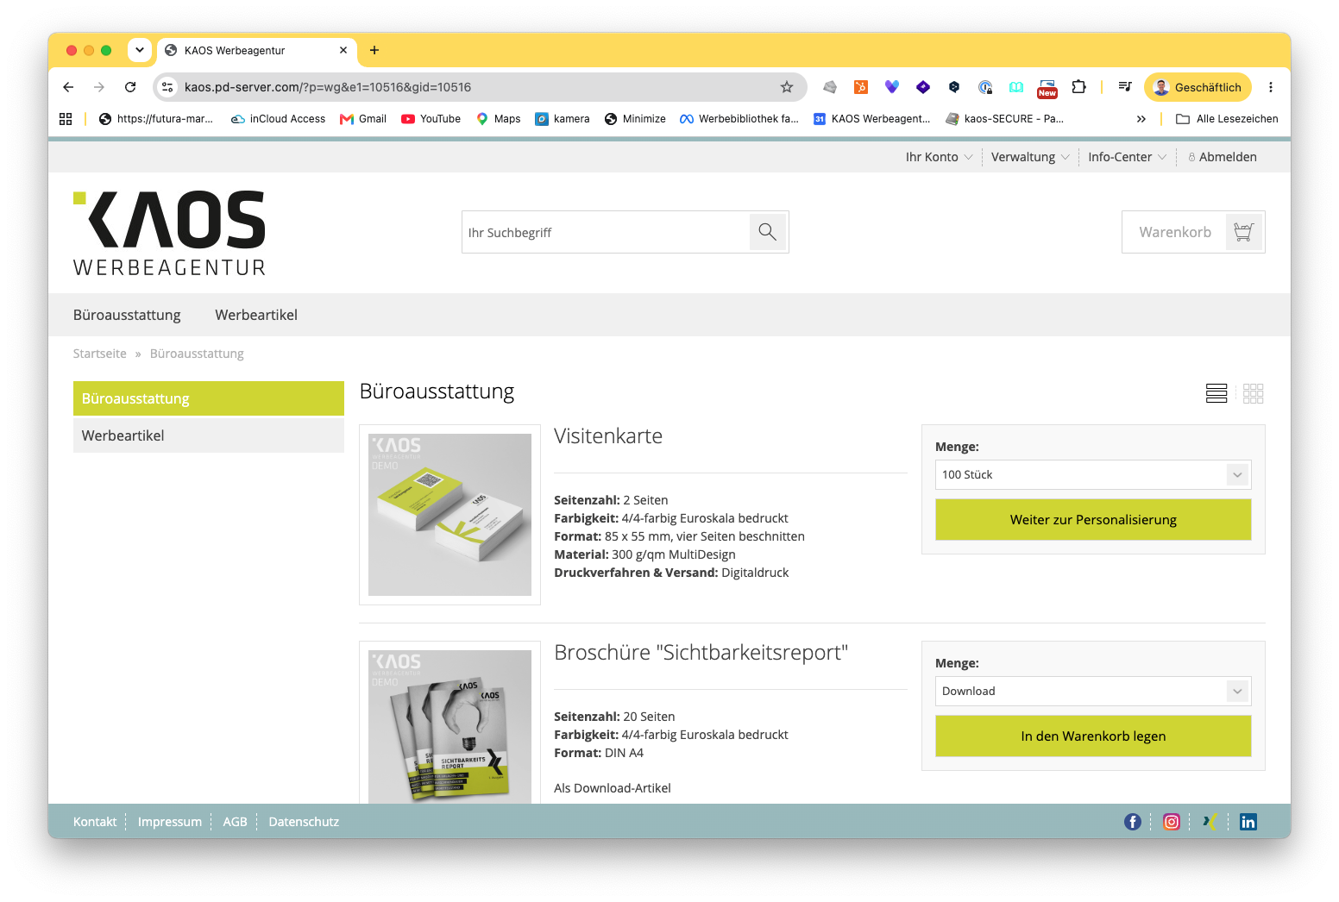Click Weiter zur Personalisierung button
Image resolution: width=1339 pixels, height=902 pixels.
click(1093, 520)
